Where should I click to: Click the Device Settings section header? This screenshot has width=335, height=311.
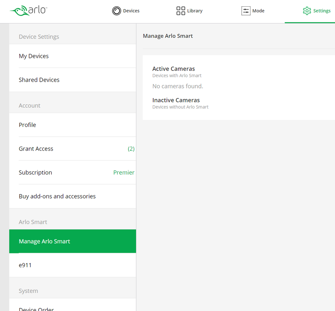pyautogui.click(x=39, y=37)
